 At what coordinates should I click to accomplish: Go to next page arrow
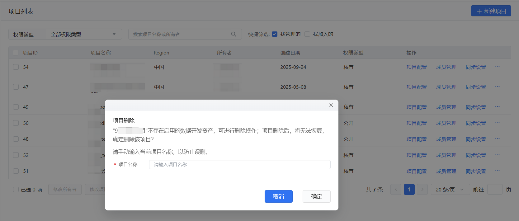tap(422, 190)
